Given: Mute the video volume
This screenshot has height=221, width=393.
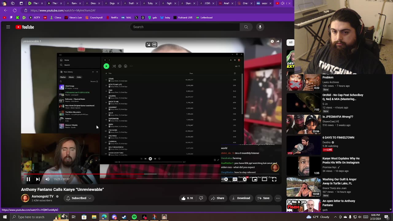Looking at the screenshot, I should 47,179.
